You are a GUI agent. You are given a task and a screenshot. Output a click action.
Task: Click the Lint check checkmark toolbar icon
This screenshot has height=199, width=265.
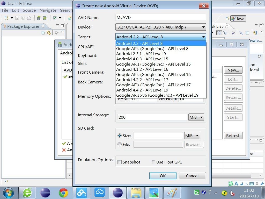click(x=55, y=18)
